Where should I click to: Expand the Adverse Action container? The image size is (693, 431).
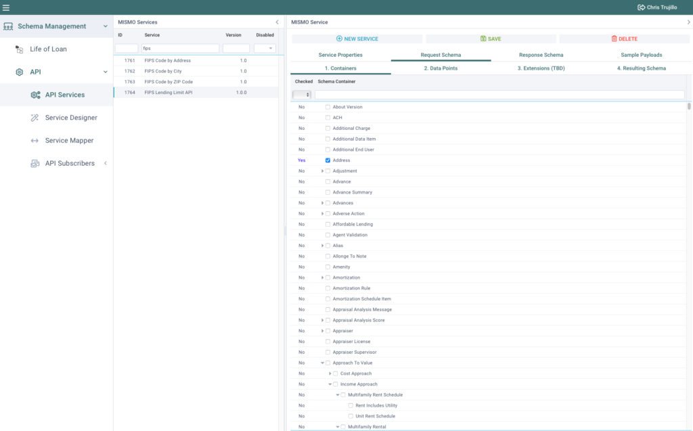pyautogui.click(x=322, y=214)
